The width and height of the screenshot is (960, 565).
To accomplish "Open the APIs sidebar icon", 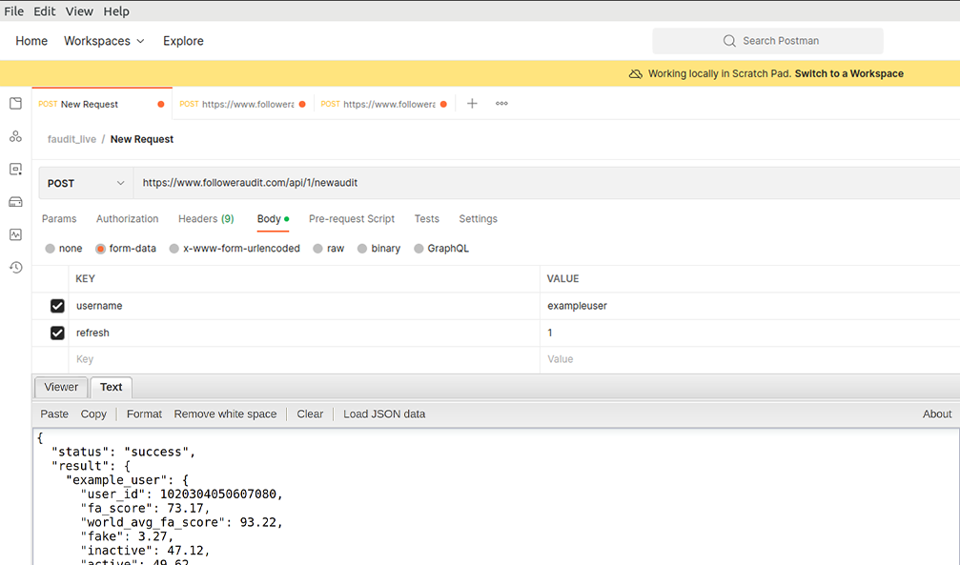I will tap(16, 136).
